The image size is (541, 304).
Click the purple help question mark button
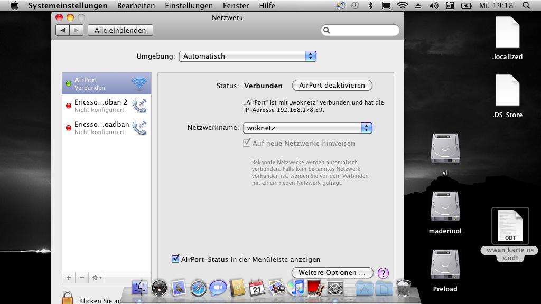coord(383,273)
